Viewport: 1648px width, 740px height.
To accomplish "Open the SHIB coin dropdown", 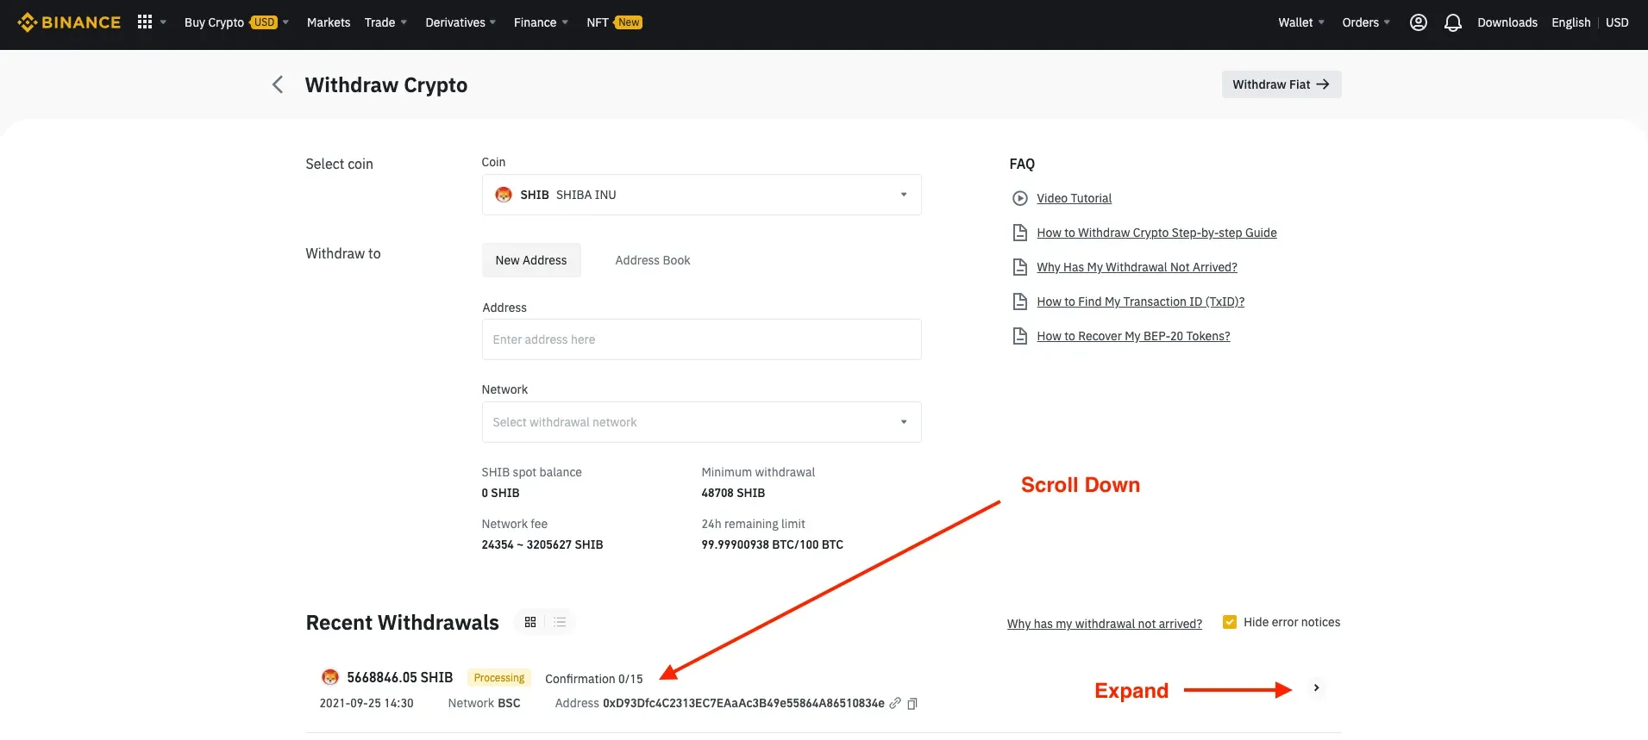I will [x=701, y=195].
